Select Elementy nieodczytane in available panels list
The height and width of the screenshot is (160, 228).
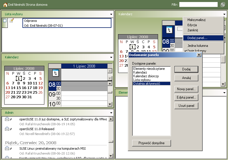tap(151, 69)
